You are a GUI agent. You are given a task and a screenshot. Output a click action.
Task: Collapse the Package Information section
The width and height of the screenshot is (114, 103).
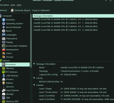pyautogui.click(x=34, y=64)
